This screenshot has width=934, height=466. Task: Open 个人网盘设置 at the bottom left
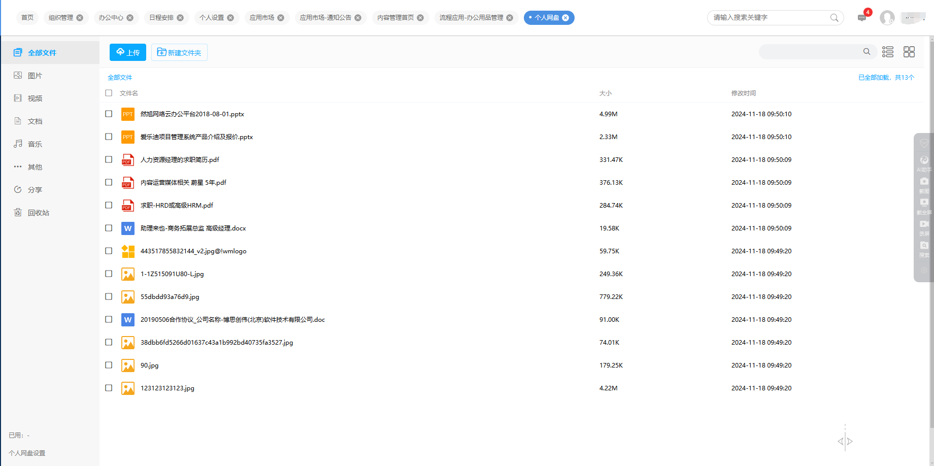pyautogui.click(x=27, y=453)
